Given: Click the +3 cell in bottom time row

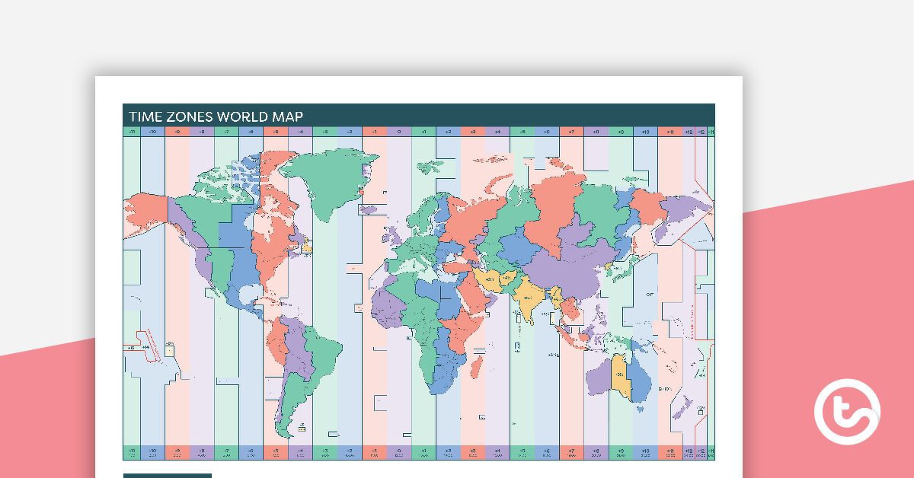Looking at the screenshot, I should click(x=472, y=451).
